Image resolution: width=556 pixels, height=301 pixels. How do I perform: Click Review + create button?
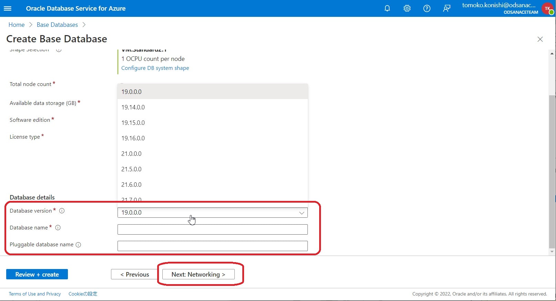coord(37,275)
